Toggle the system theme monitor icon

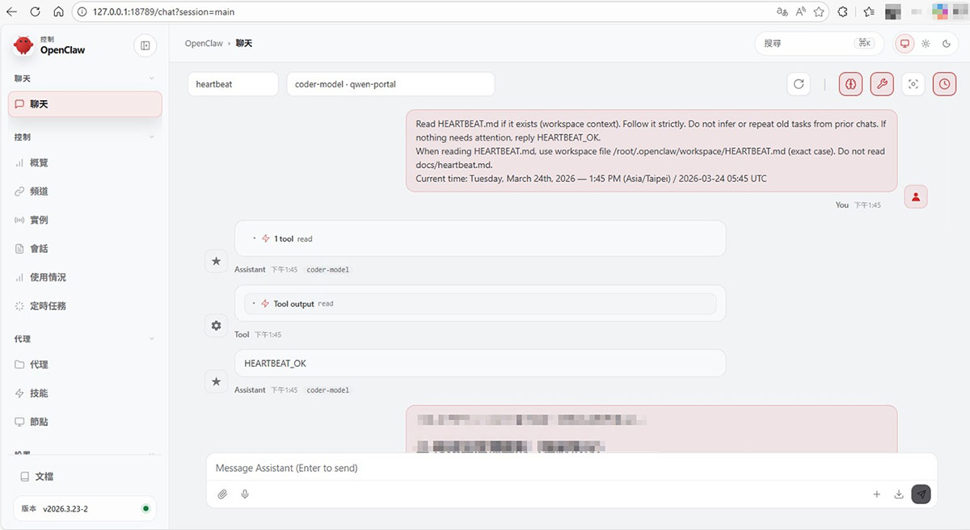tap(905, 44)
